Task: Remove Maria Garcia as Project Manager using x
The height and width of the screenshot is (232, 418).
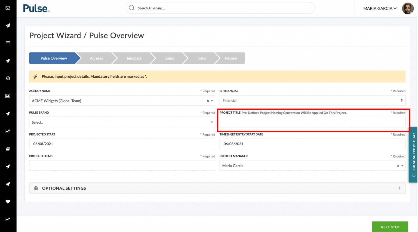Action: pos(398,165)
